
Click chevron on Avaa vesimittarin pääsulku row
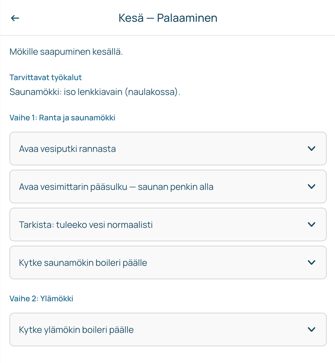312,187
